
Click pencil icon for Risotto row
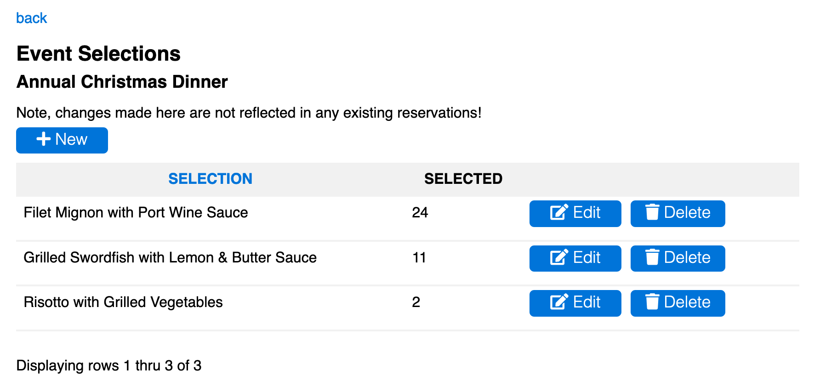coord(559,302)
